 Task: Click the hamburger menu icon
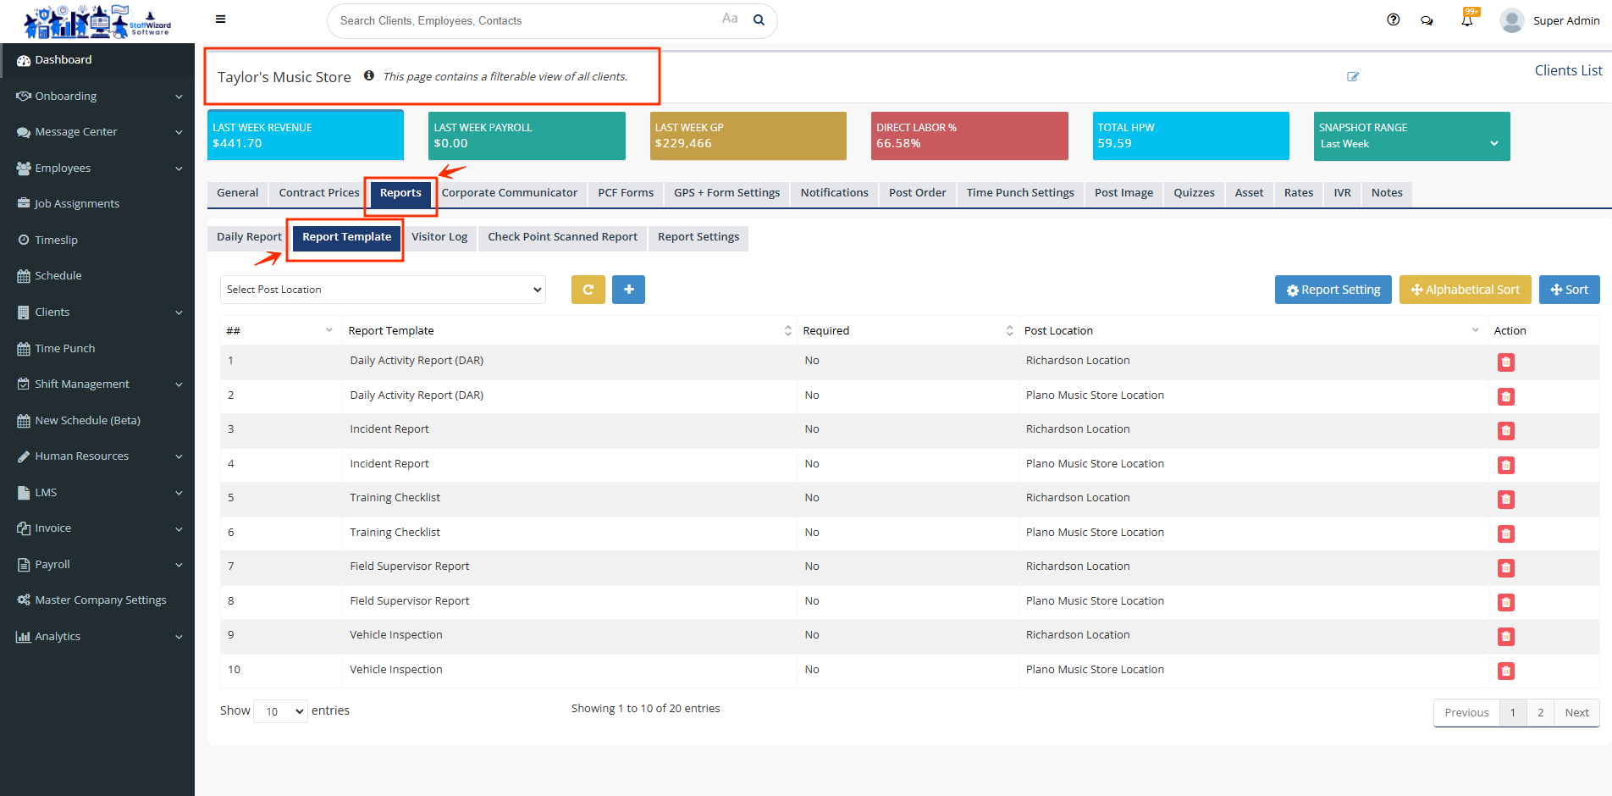click(x=220, y=19)
